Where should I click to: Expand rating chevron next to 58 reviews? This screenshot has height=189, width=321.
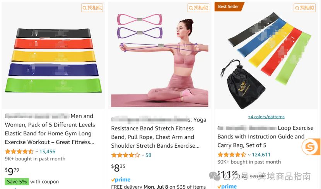[x=143, y=155]
